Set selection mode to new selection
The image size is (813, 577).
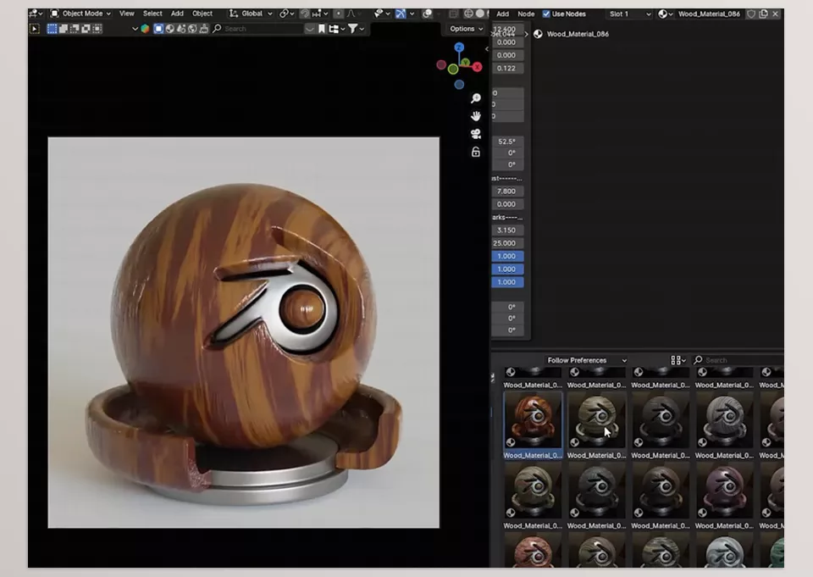point(52,29)
